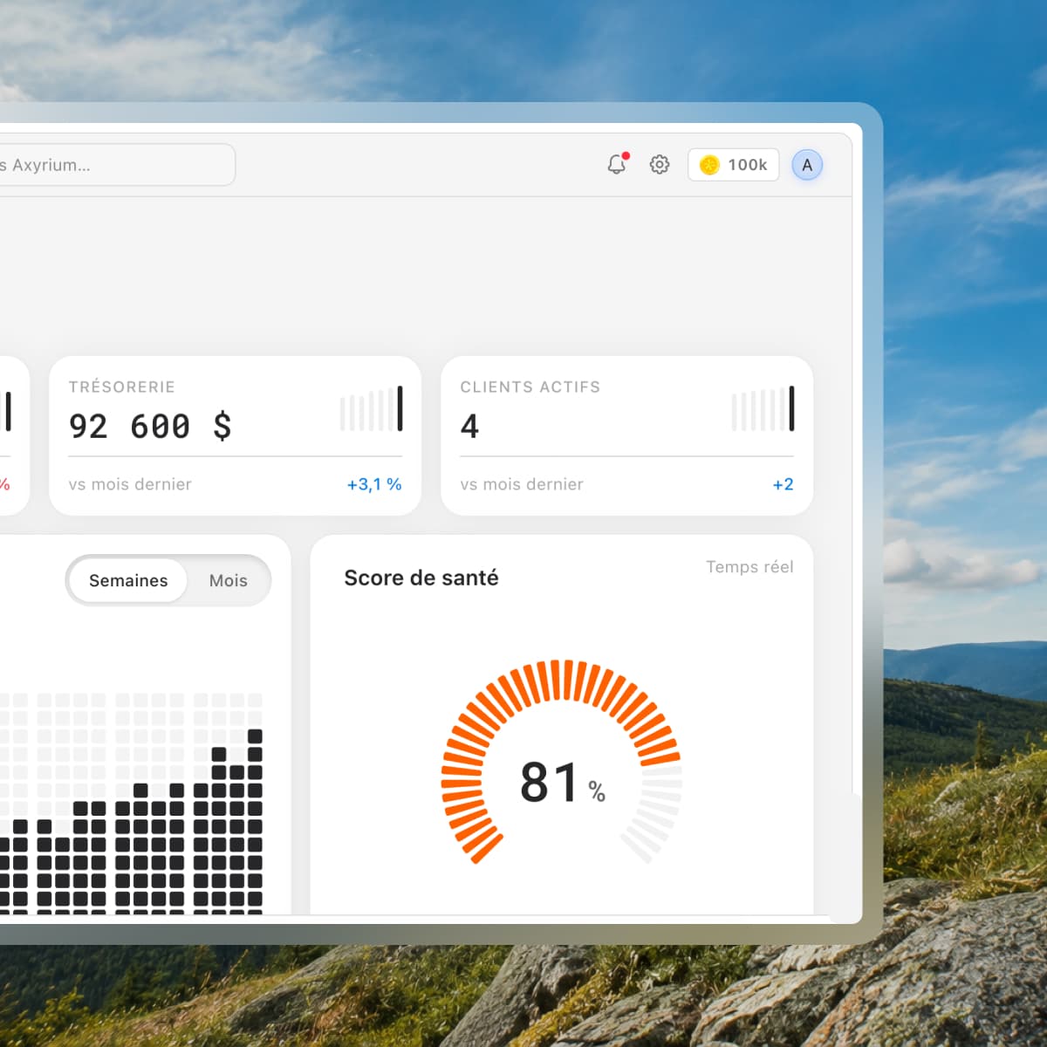The width and height of the screenshot is (1047, 1047).
Task: Click the 100k coin balance button
Action: pos(733,165)
